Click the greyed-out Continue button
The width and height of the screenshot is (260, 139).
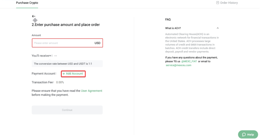click(x=67, y=110)
